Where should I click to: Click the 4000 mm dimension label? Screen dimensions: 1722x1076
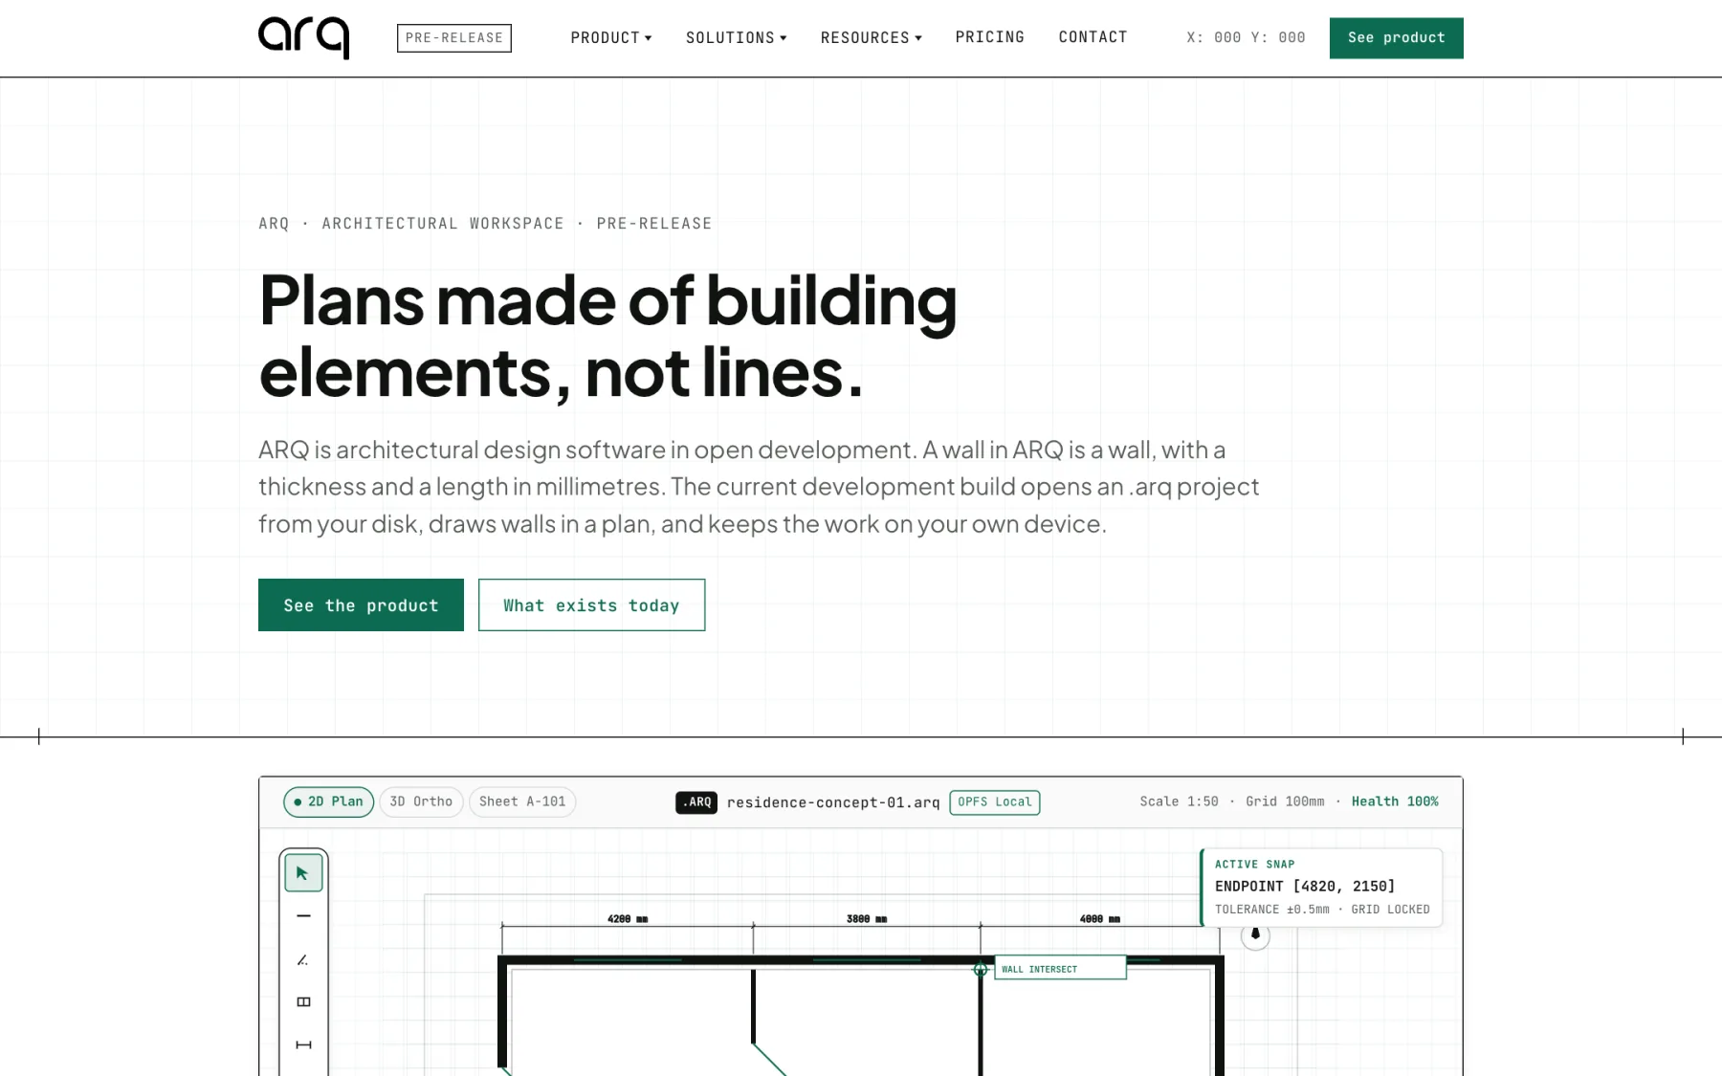(x=1100, y=919)
